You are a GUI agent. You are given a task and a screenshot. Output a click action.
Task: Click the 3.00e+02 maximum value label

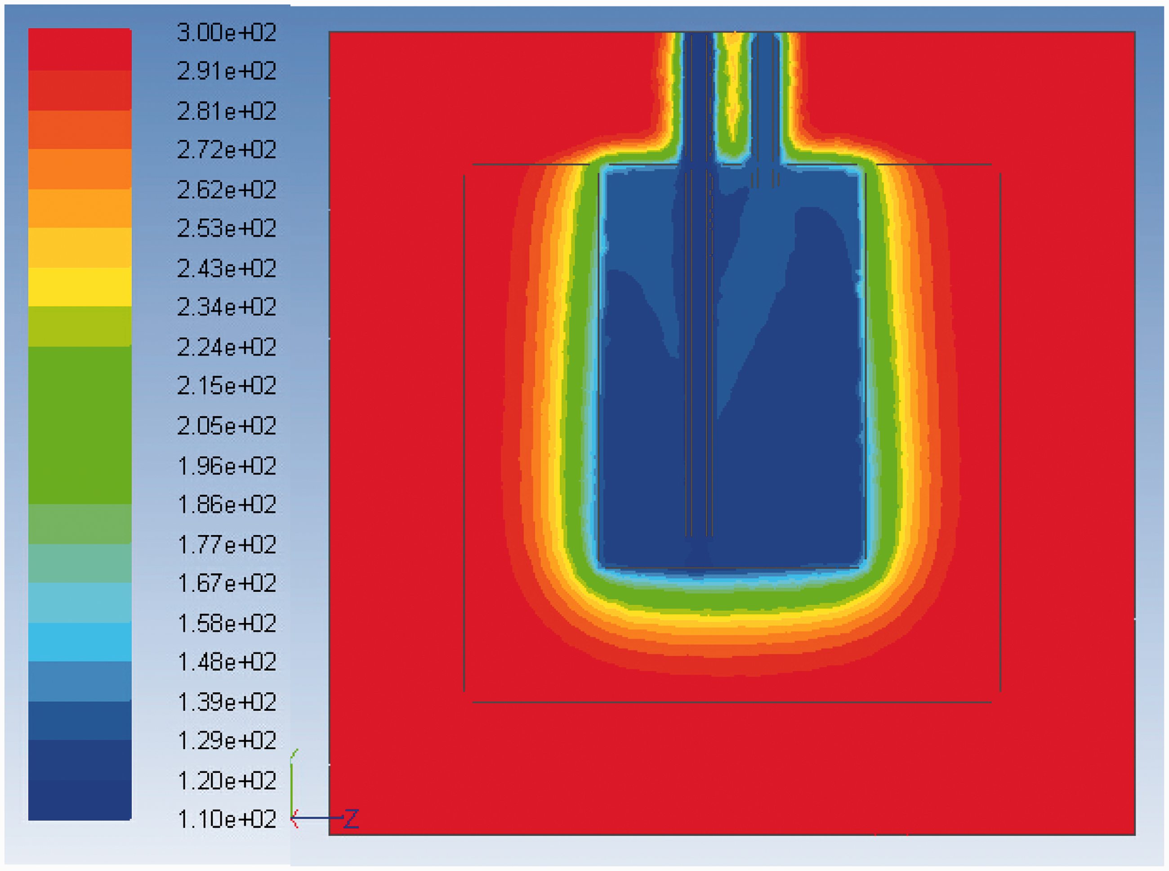pyautogui.click(x=227, y=33)
